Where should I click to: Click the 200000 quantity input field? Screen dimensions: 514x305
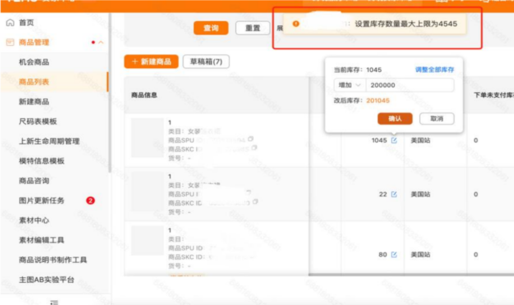409,85
